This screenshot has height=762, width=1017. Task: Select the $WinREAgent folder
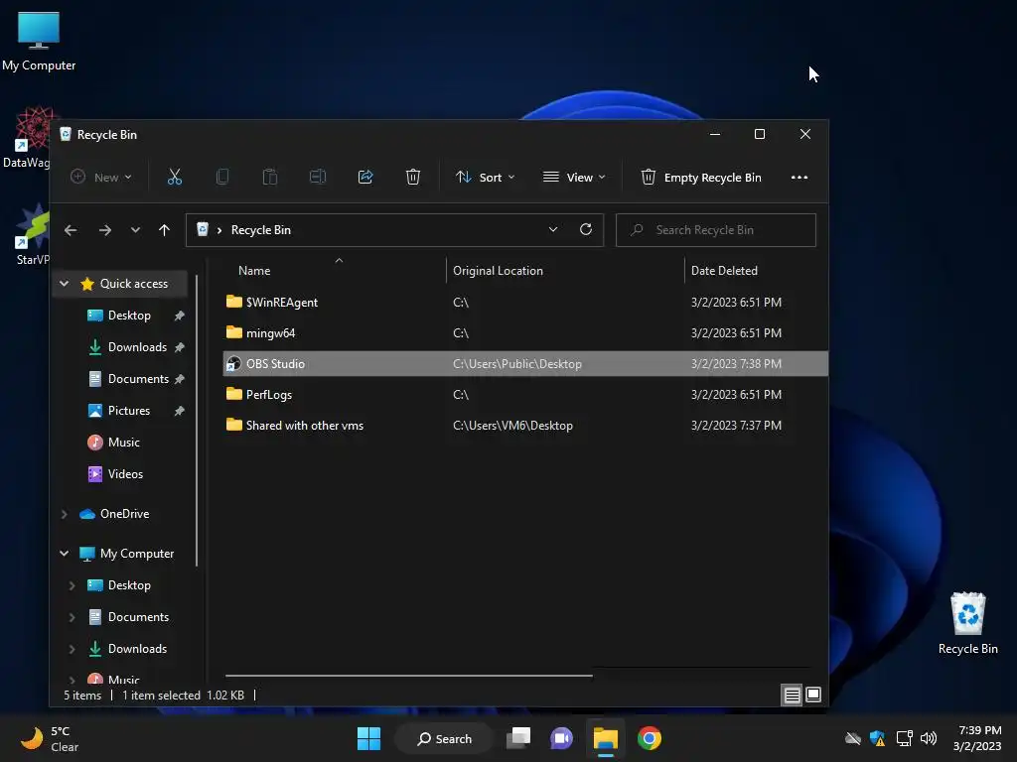525,302
